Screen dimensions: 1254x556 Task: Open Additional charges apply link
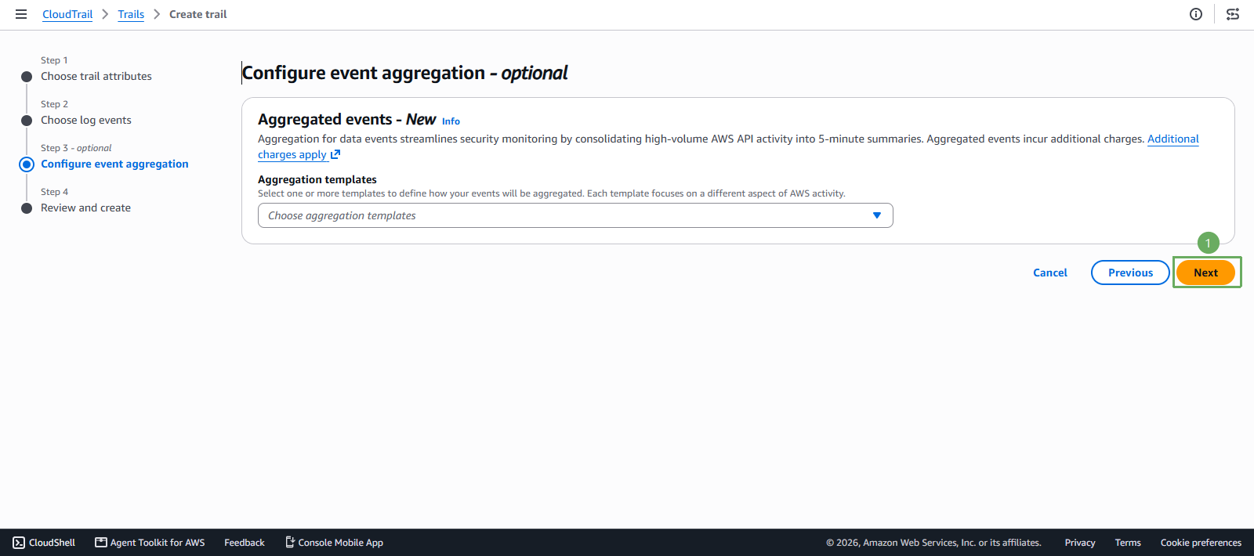(x=1173, y=139)
